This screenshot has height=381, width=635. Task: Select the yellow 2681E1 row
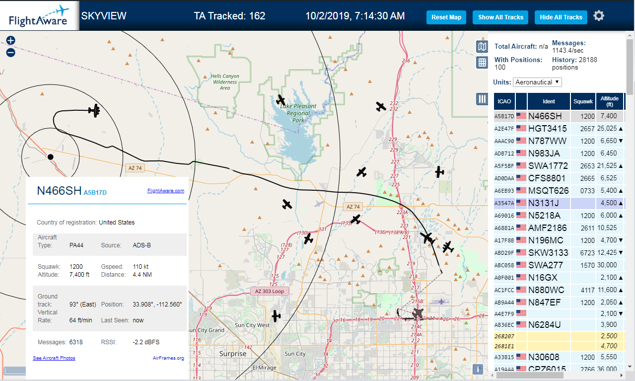click(x=560, y=346)
